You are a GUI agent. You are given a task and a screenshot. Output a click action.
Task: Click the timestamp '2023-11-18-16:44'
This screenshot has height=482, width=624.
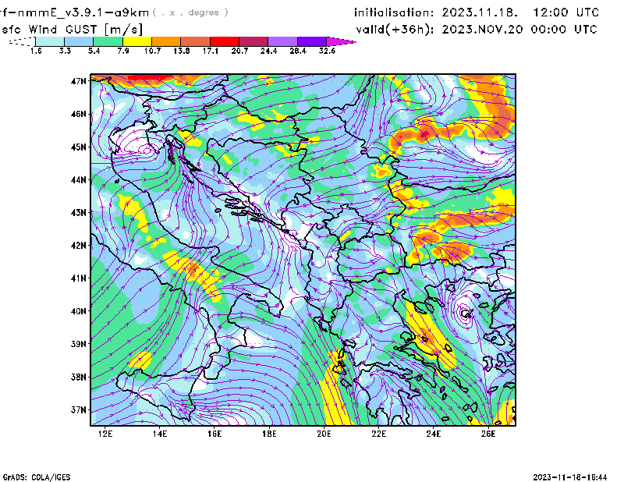(570, 477)
